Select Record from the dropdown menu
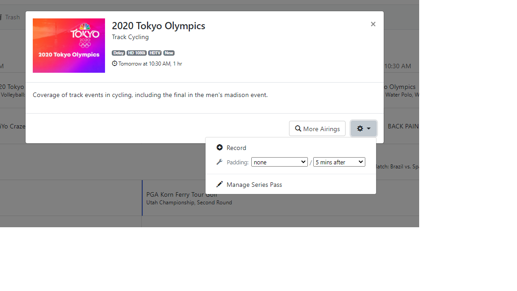 click(x=236, y=148)
